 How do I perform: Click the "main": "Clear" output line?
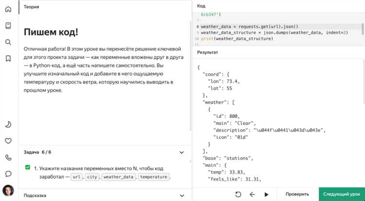coord(235,123)
